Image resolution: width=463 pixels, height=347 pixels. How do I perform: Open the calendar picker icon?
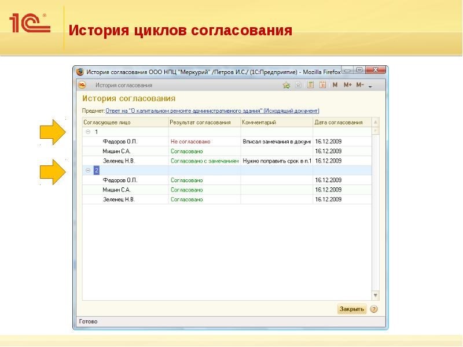coord(324,85)
